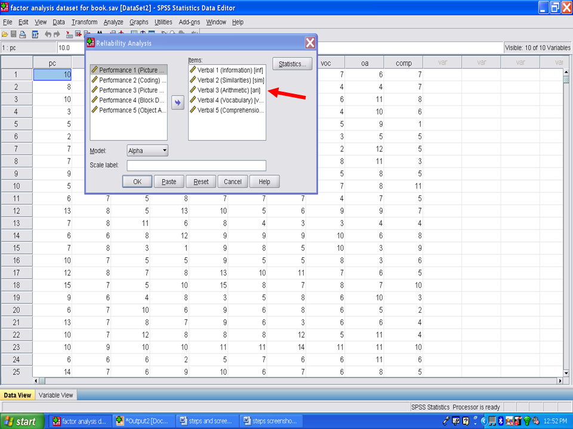Open the Model dropdown set to Alpha
Screen dimensions: 573x429
click(x=147, y=151)
